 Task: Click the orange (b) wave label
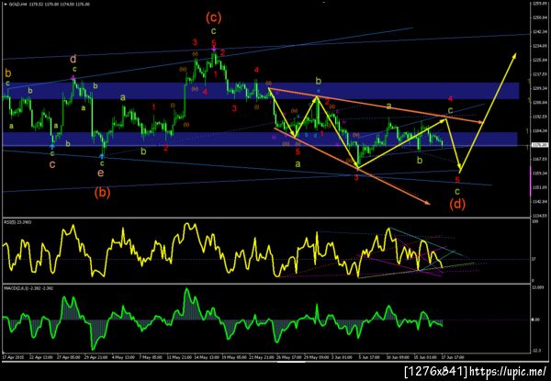click(x=102, y=192)
